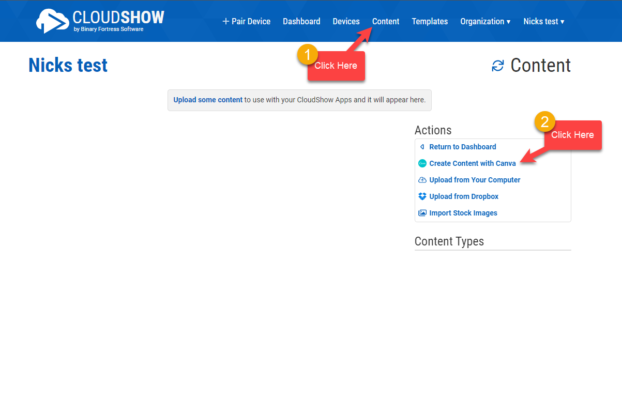Open Templates from the top navigation

point(430,22)
